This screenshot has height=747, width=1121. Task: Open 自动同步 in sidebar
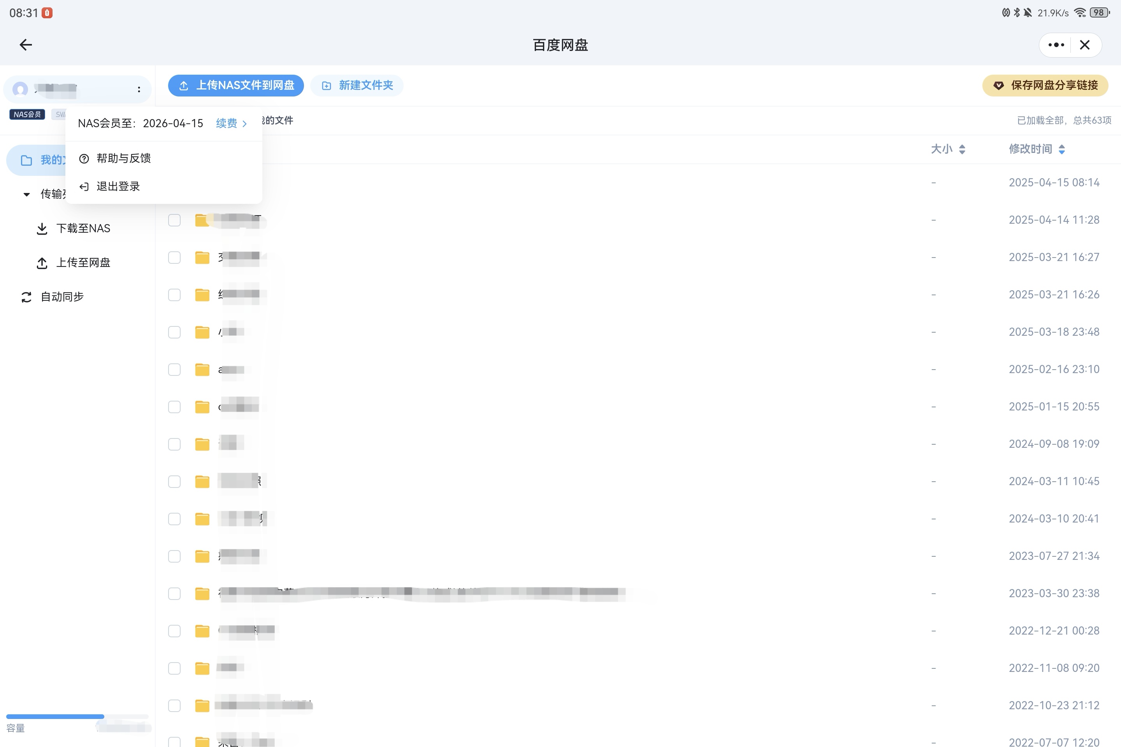pos(53,297)
